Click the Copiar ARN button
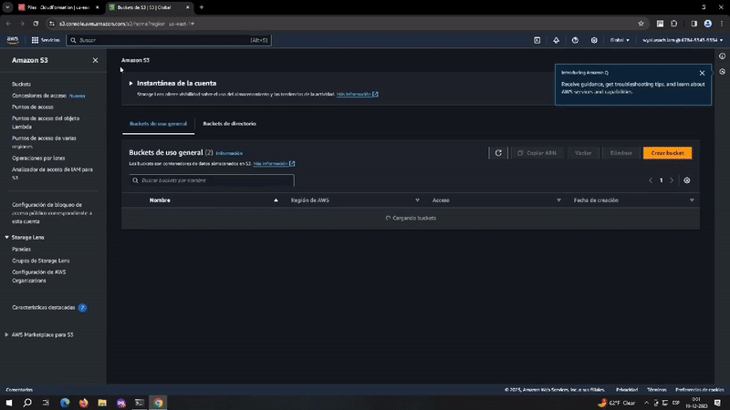Screen dimensions: 730x410 point(537,153)
